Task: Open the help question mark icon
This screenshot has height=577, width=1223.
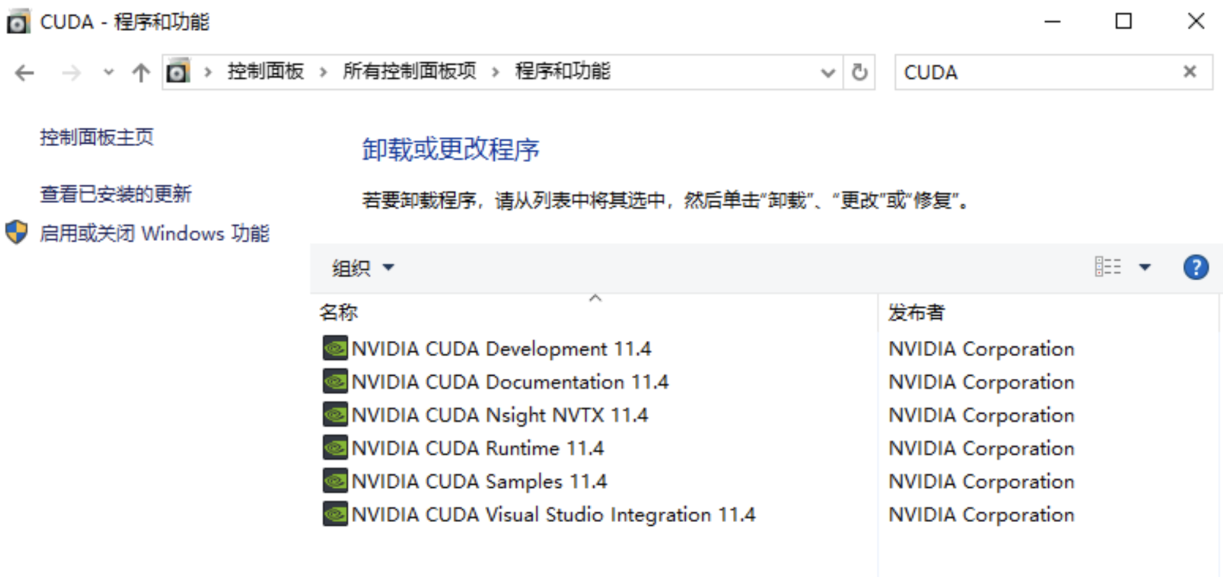Action: click(x=1195, y=268)
